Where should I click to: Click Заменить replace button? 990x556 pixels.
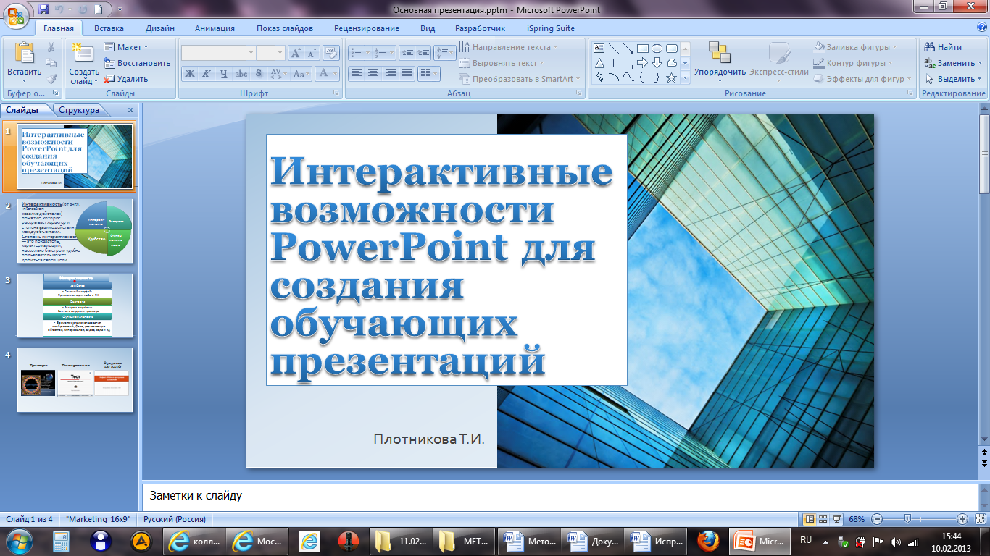pos(953,63)
